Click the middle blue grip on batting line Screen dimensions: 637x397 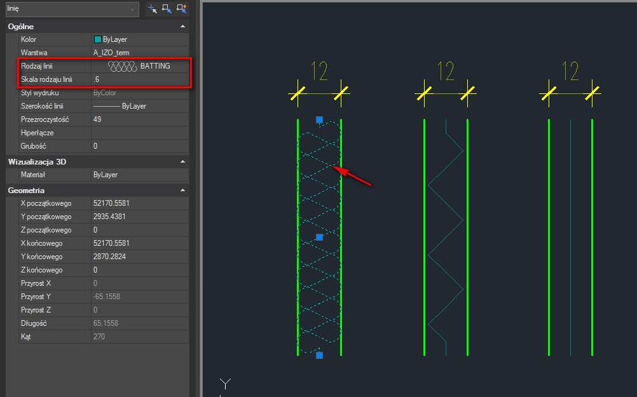[319, 237]
